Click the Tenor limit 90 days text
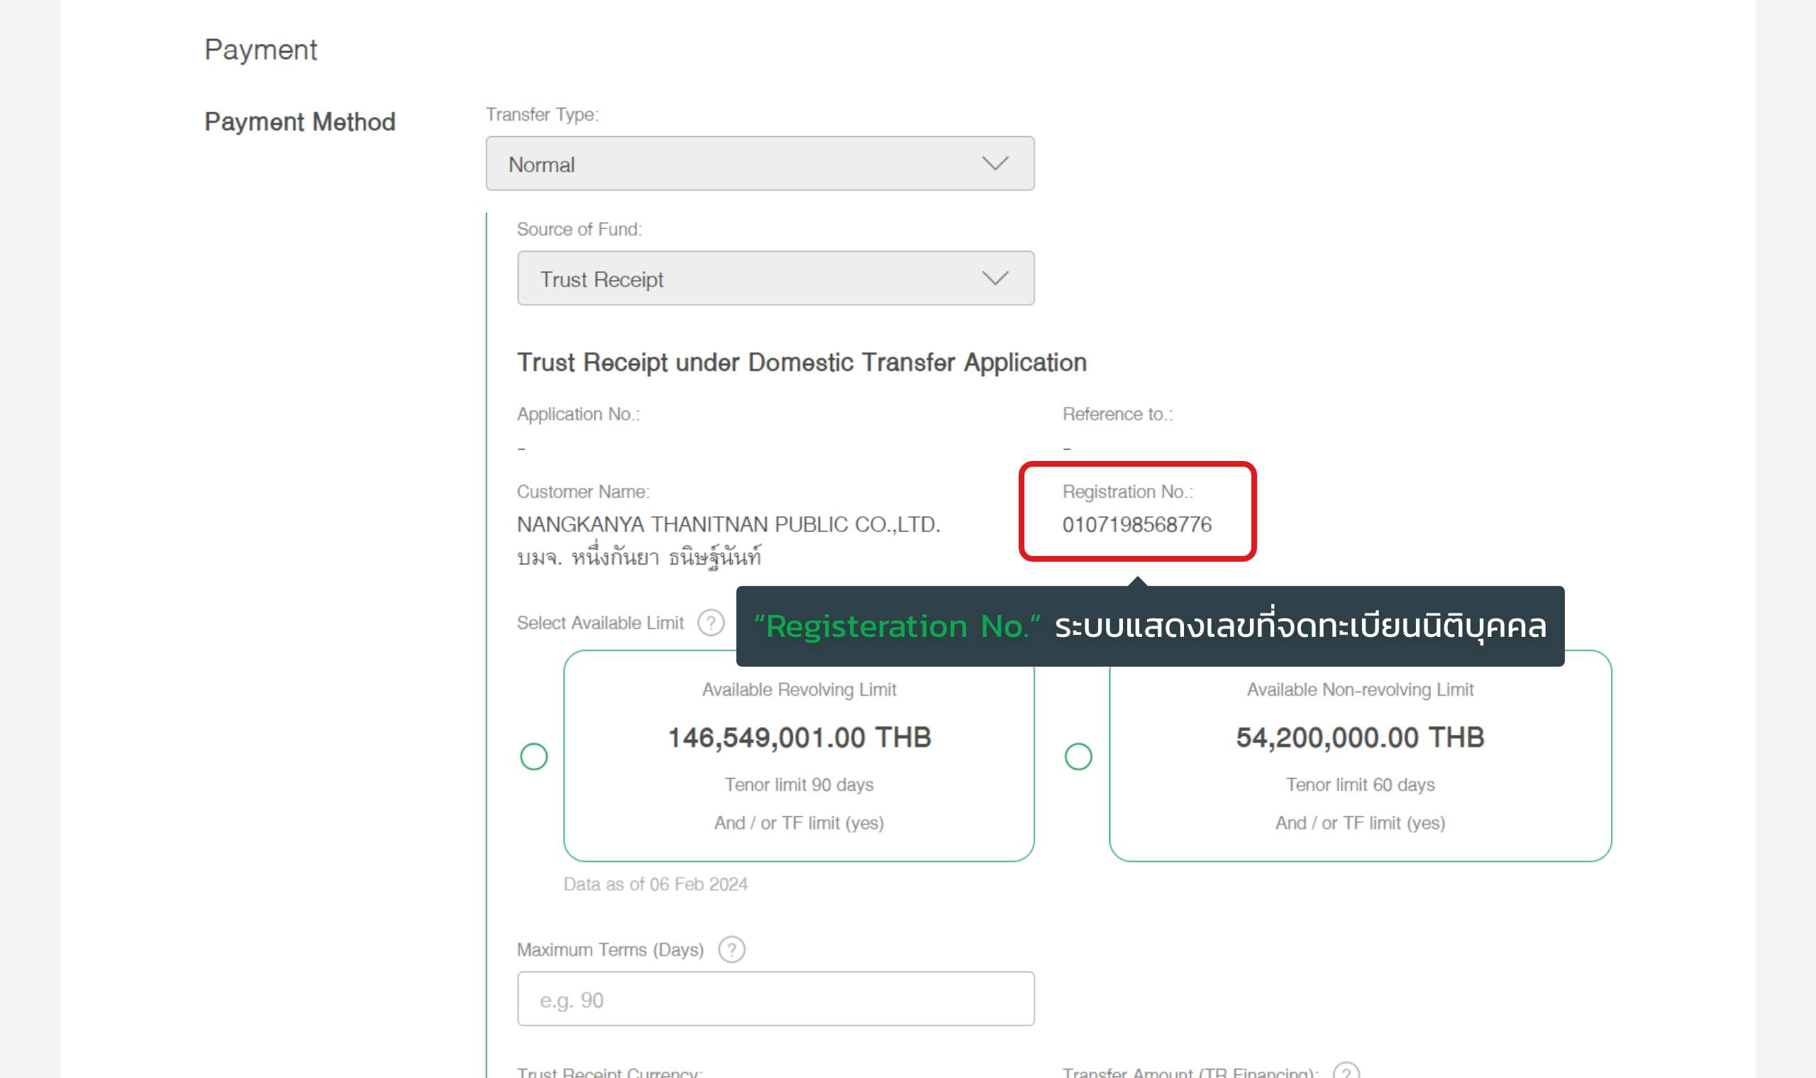This screenshot has height=1078, width=1816. click(798, 784)
